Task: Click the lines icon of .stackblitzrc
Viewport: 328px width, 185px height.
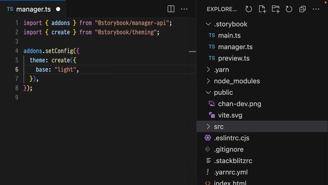Action: coord(209,161)
